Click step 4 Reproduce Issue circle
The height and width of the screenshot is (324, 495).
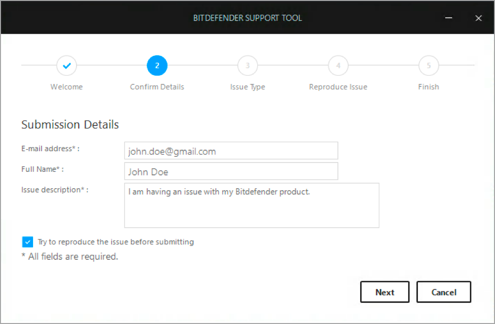(338, 66)
